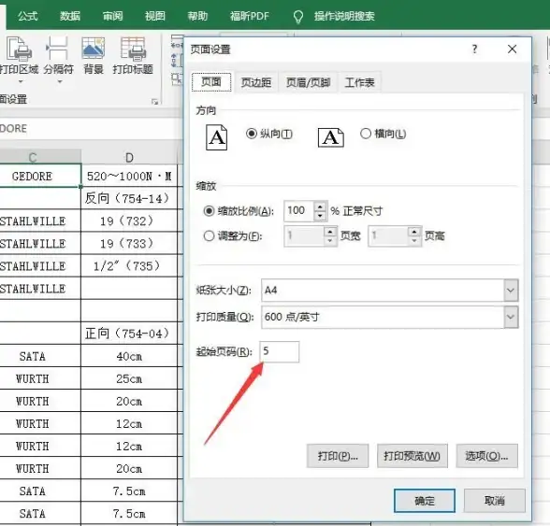The width and height of the screenshot is (550, 526).
Task: Click the help question mark in dialog
Action: pyautogui.click(x=474, y=50)
